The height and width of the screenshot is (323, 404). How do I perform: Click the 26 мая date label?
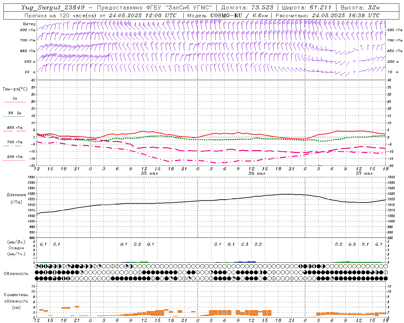(257, 173)
